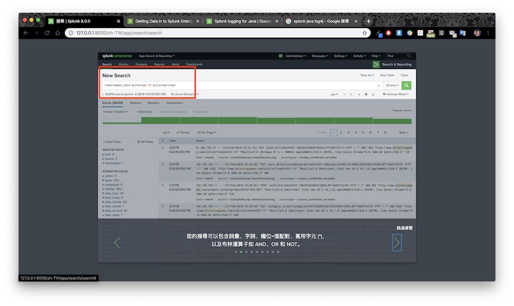Open the Metrics nav item
The width and height of the screenshot is (514, 306).
click(123, 65)
